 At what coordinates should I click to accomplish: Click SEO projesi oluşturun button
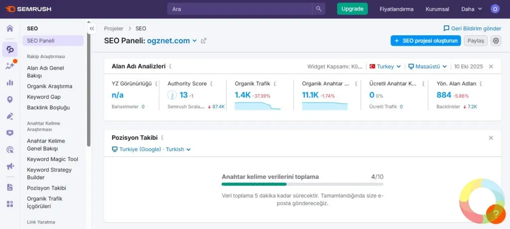[x=425, y=41]
